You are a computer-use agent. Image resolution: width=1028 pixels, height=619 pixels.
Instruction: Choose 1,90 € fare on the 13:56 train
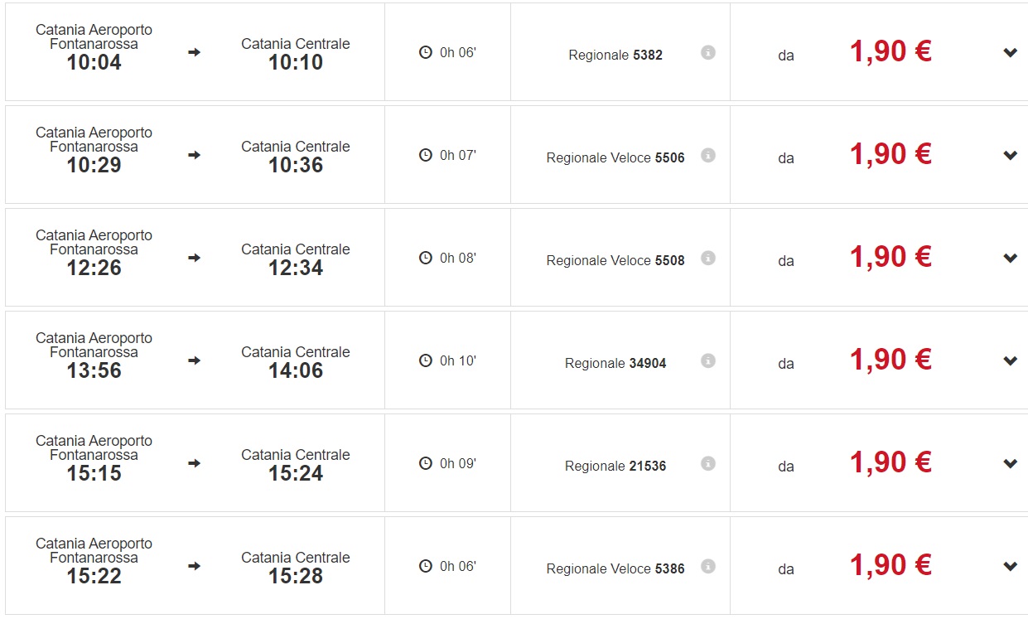(x=890, y=360)
